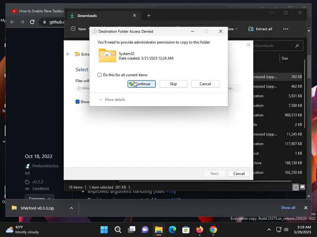Switch to large thumbnails view icon

[302, 187]
